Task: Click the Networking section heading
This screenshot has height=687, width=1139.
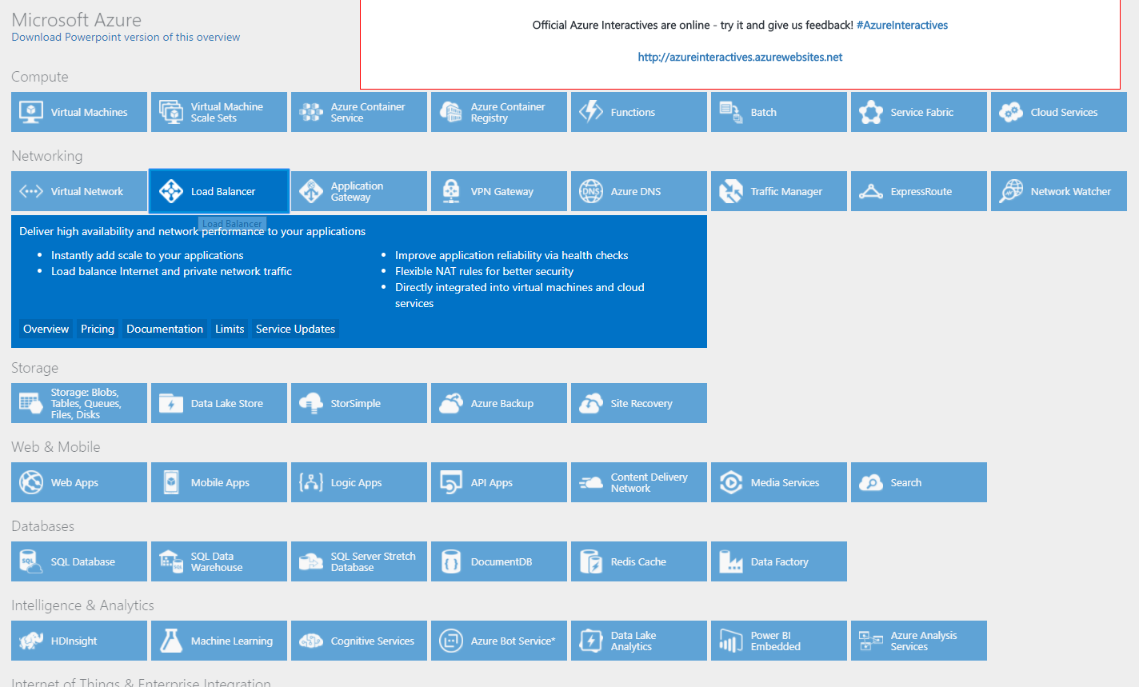Action: (x=46, y=156)
